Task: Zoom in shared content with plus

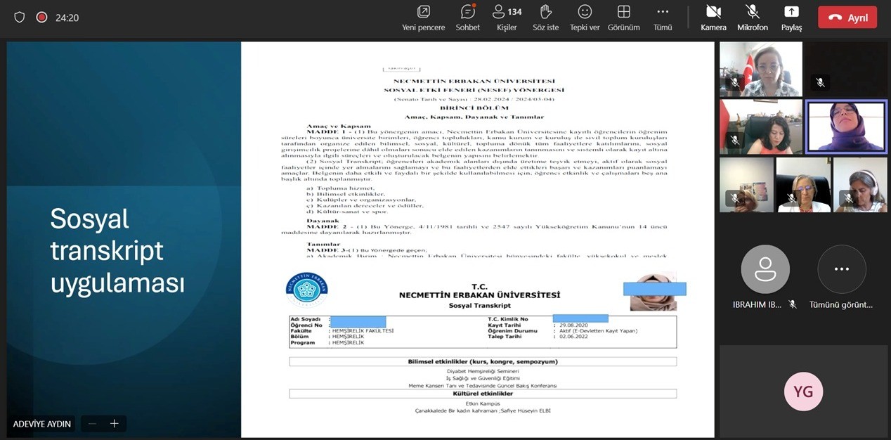Action: tap(115, 424)
